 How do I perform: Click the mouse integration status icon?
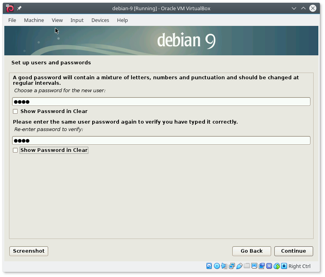tap(277, 266)
